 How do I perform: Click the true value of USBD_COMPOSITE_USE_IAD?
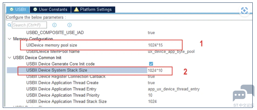tap(151, 33)
